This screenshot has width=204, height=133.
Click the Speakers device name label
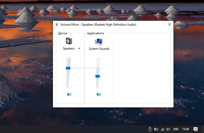pos(69,48)
